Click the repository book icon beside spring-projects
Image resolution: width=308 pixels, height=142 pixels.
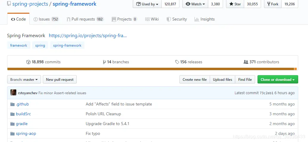point(9,4)
